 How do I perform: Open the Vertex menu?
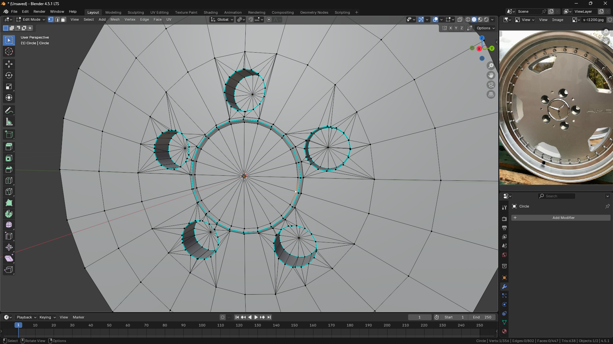tap(130, 19)
